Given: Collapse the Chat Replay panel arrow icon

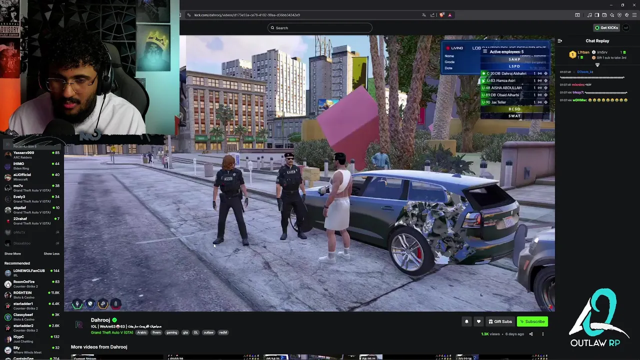Looking at the screenshot, I should tap(559, 41).
